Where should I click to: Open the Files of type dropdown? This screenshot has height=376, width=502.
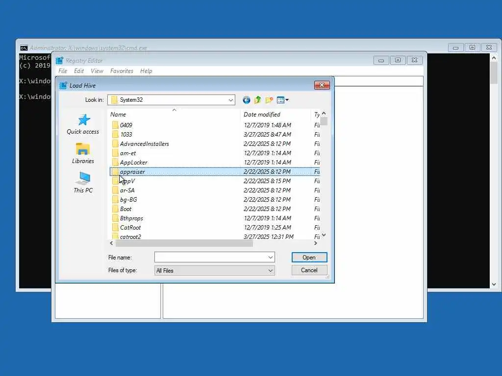pos(271,270)
